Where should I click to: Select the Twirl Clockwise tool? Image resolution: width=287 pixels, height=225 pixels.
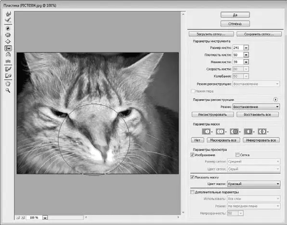[x=8, y=28]
